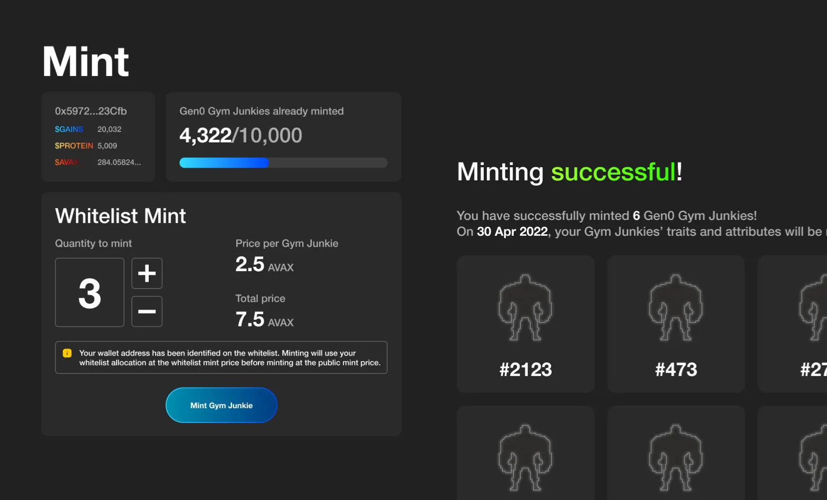Open the Gym Junkie #2123 card

[x=525, y=324]
